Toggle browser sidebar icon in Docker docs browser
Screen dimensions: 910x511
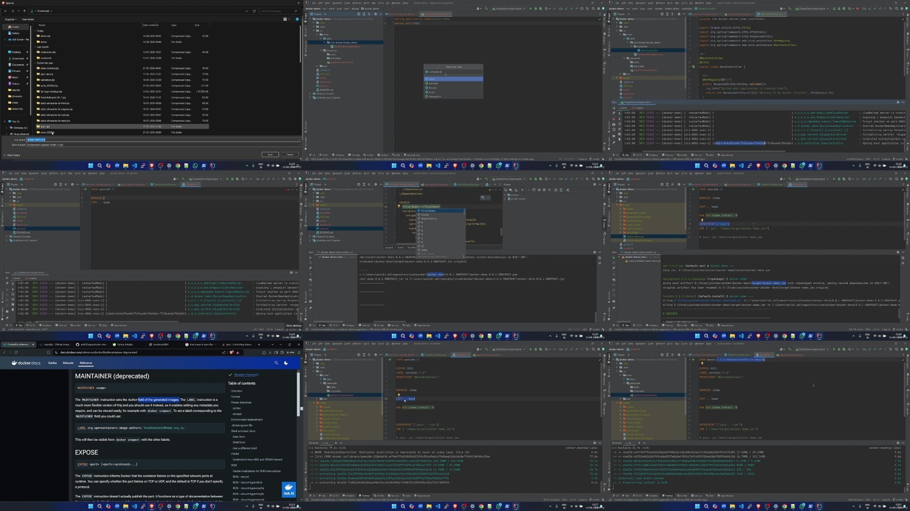pos(276,352)
